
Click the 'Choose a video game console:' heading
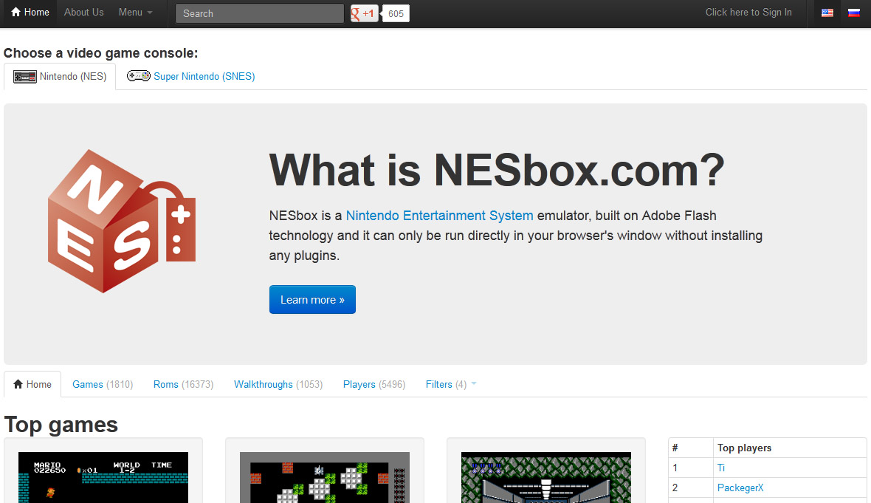[x=100, y=52]
